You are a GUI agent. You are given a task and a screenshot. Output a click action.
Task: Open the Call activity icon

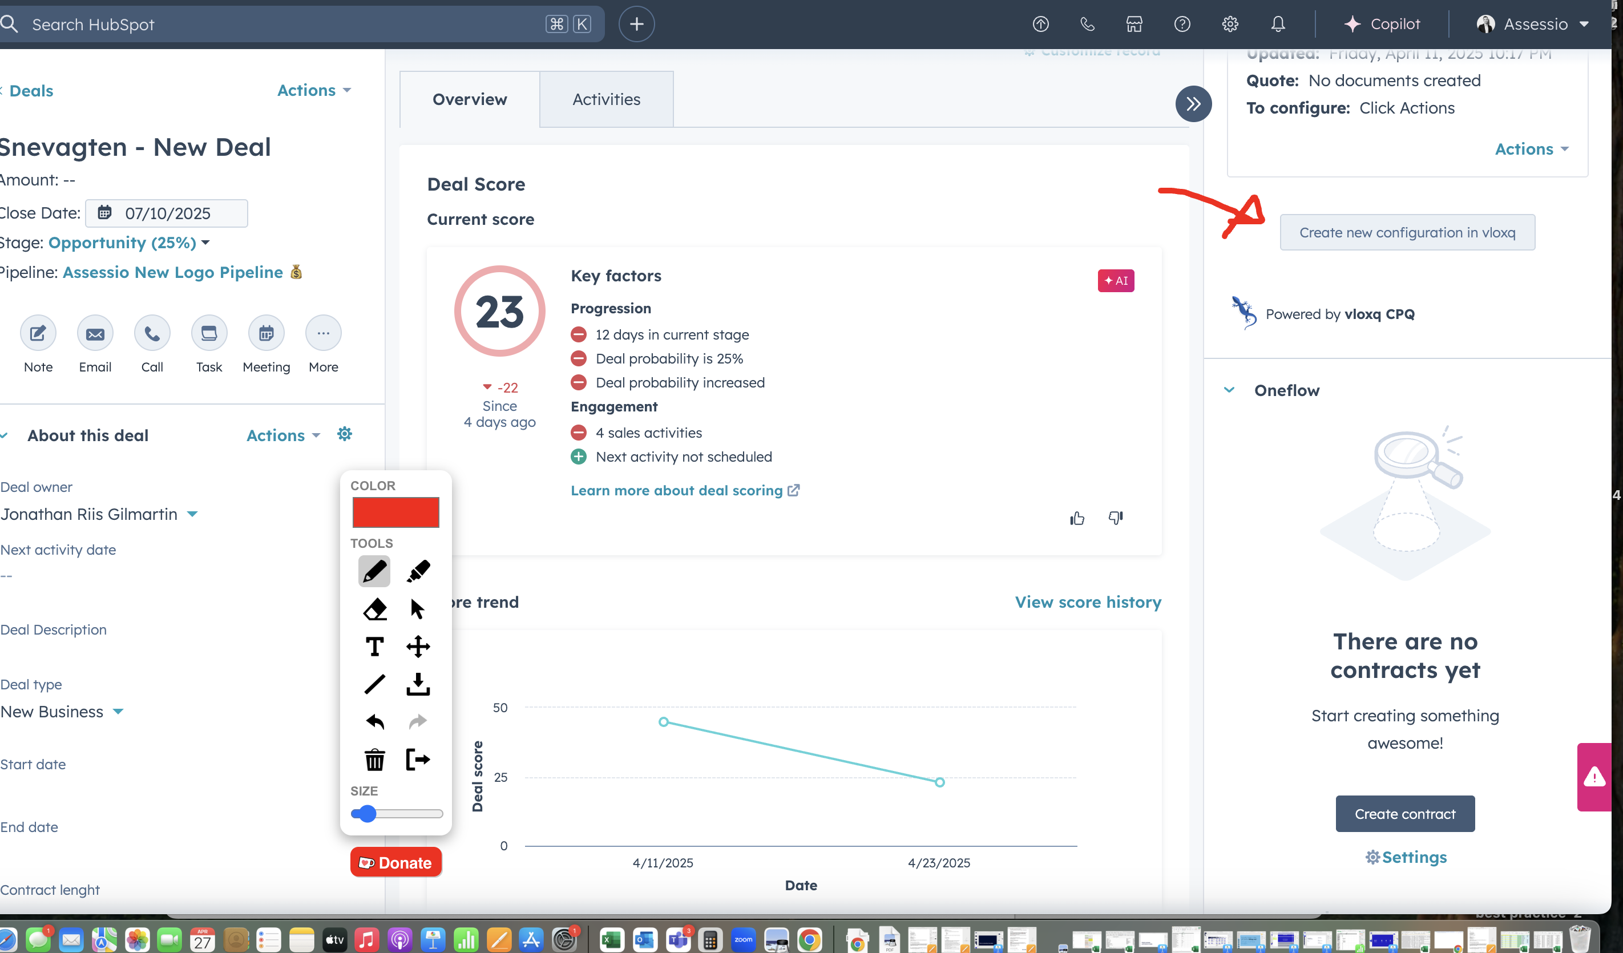click(152, 333)
